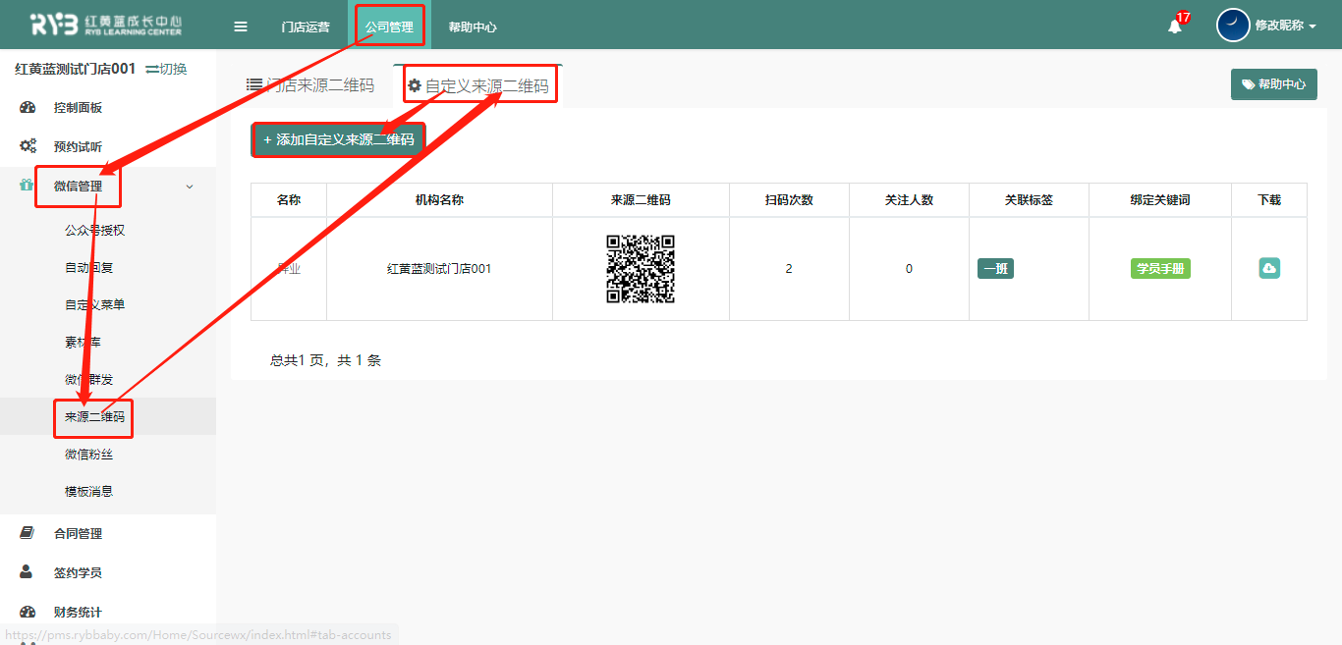Switch to 门店来源二维码 tab
1342x645 pixels.
(x=310, y=85)
